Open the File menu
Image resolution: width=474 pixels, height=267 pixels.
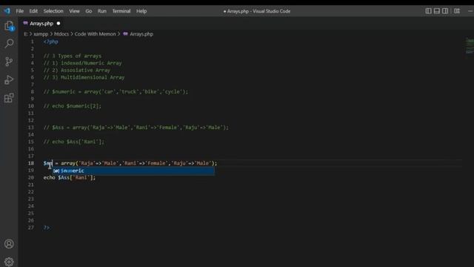(20, 11)
